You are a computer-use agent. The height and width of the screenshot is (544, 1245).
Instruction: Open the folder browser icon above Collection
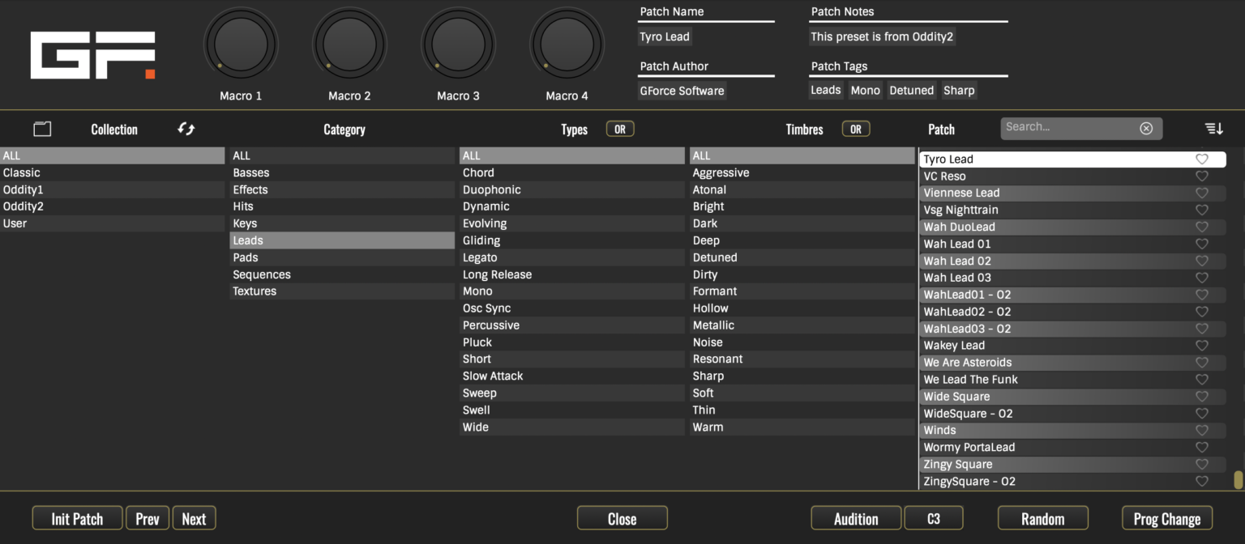[x=42, y=129]
